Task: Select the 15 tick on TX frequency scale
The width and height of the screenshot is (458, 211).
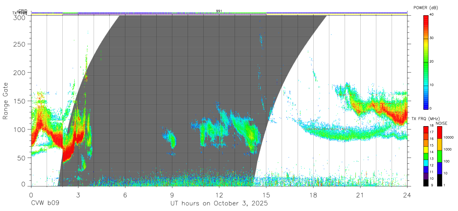Action: point(431,145)
